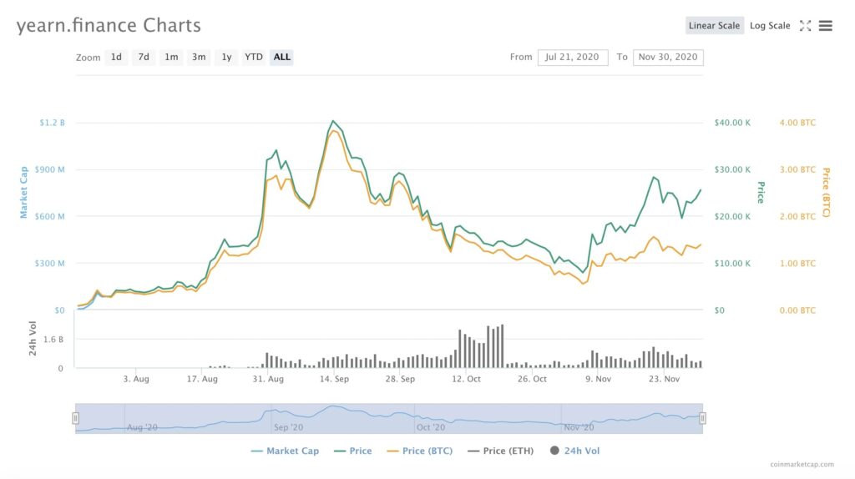Select the ALL zoom range
This screenshot has width=855, height=479.
(x=282, y=58)
